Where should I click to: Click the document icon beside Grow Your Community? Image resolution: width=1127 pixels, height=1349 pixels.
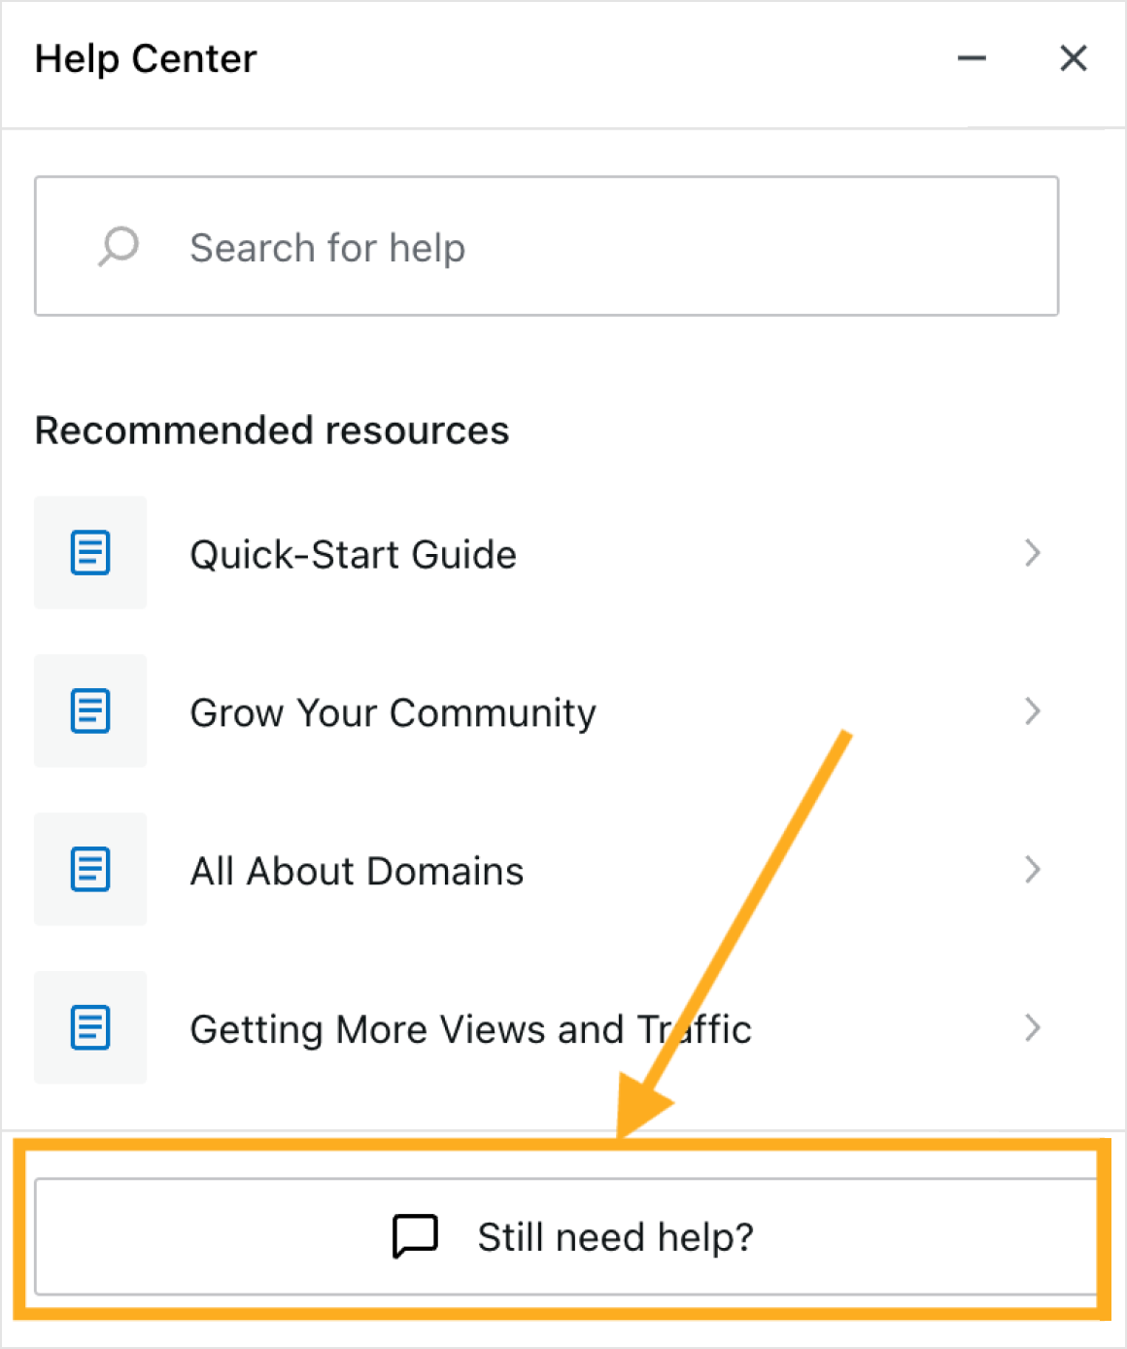point(89,710)
